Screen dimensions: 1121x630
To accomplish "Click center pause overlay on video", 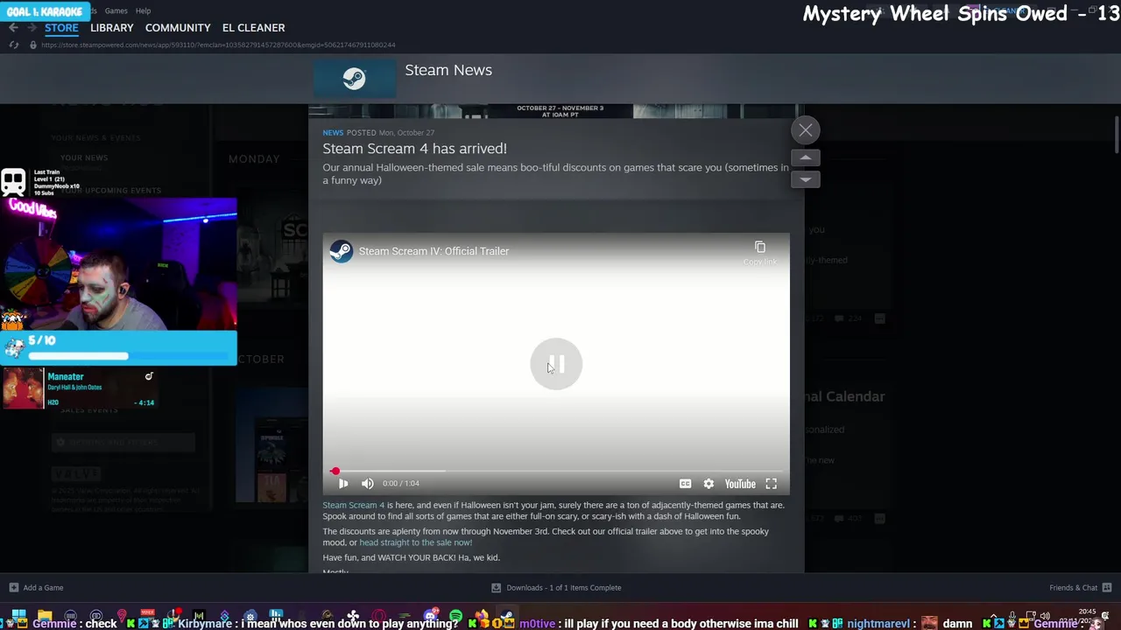I will (x=556, y=364).
